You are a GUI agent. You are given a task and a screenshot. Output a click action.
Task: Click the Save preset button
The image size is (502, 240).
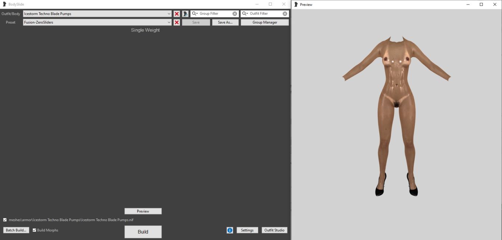196,23
